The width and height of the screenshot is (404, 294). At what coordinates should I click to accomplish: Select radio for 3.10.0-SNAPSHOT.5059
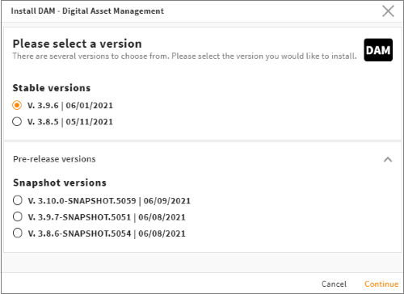pyautogui.click(x=18, y=200)
